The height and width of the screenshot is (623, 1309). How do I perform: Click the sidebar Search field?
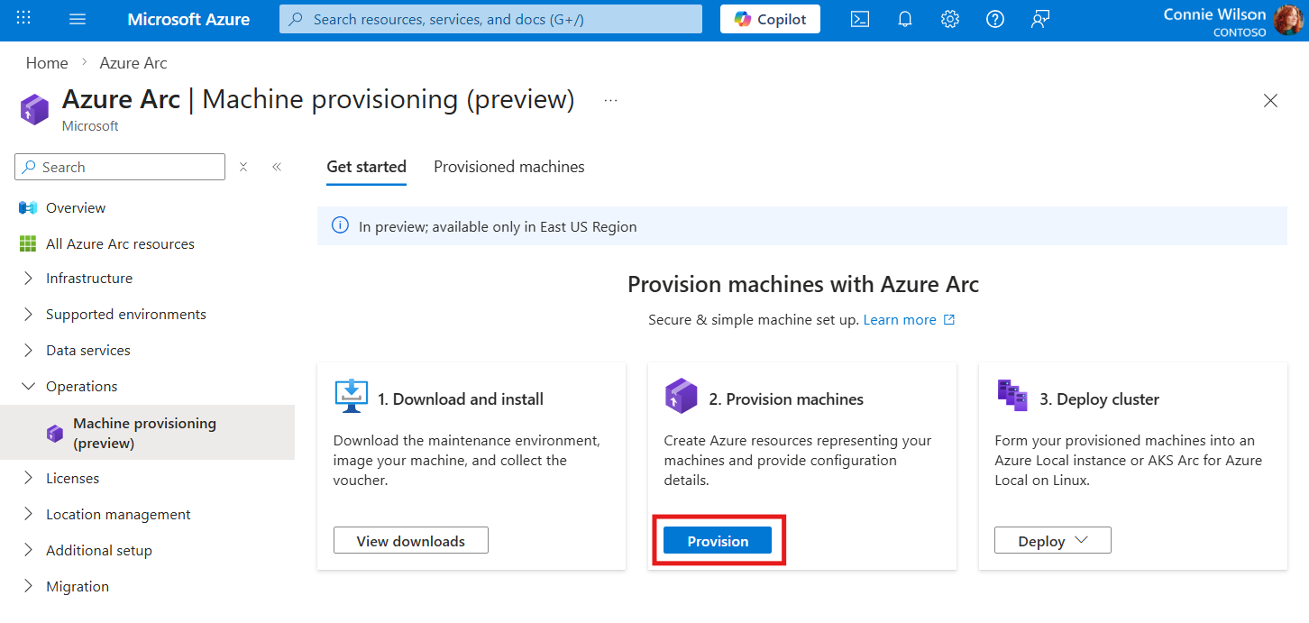pos(120,167)
